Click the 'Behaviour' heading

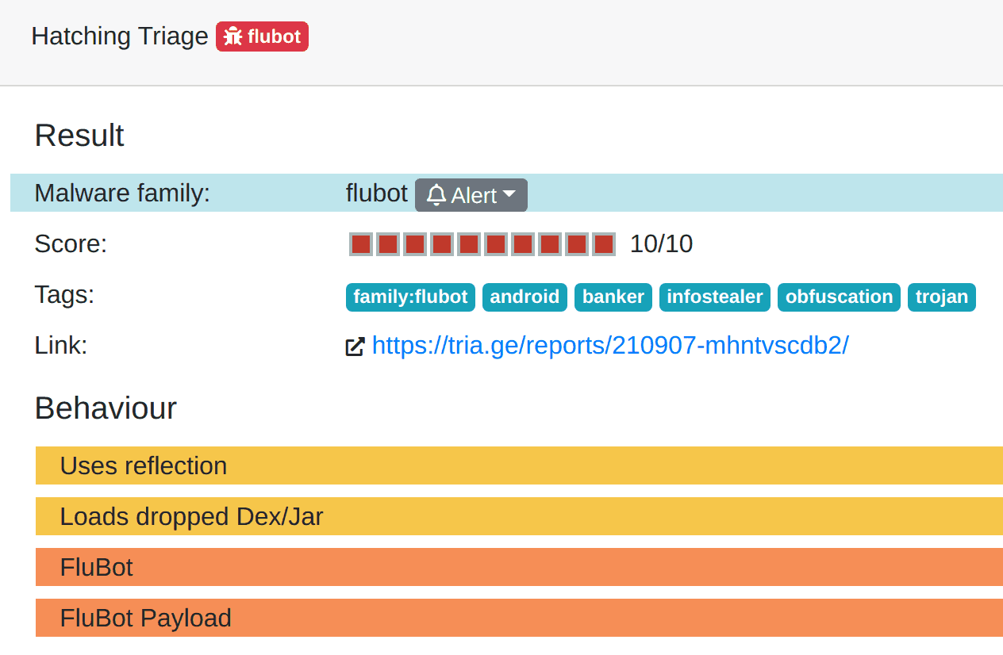(106, 408)
